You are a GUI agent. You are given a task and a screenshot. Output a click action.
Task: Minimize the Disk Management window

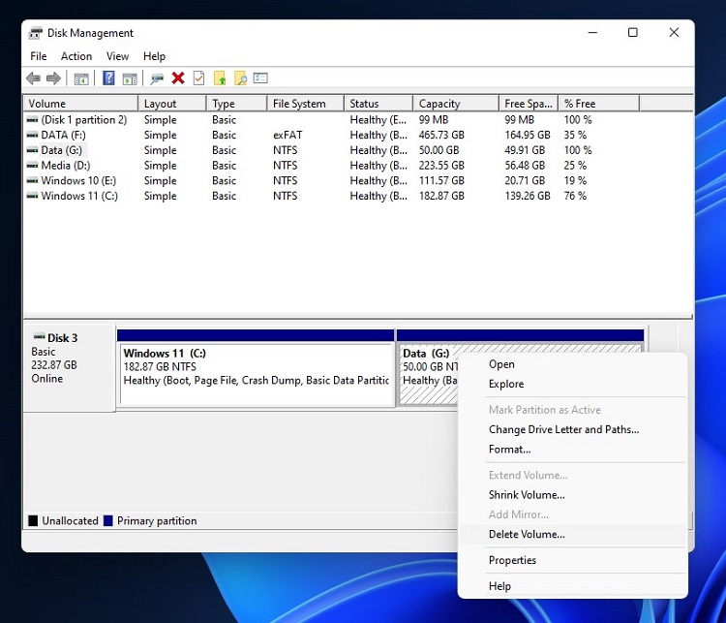point(592,32)
